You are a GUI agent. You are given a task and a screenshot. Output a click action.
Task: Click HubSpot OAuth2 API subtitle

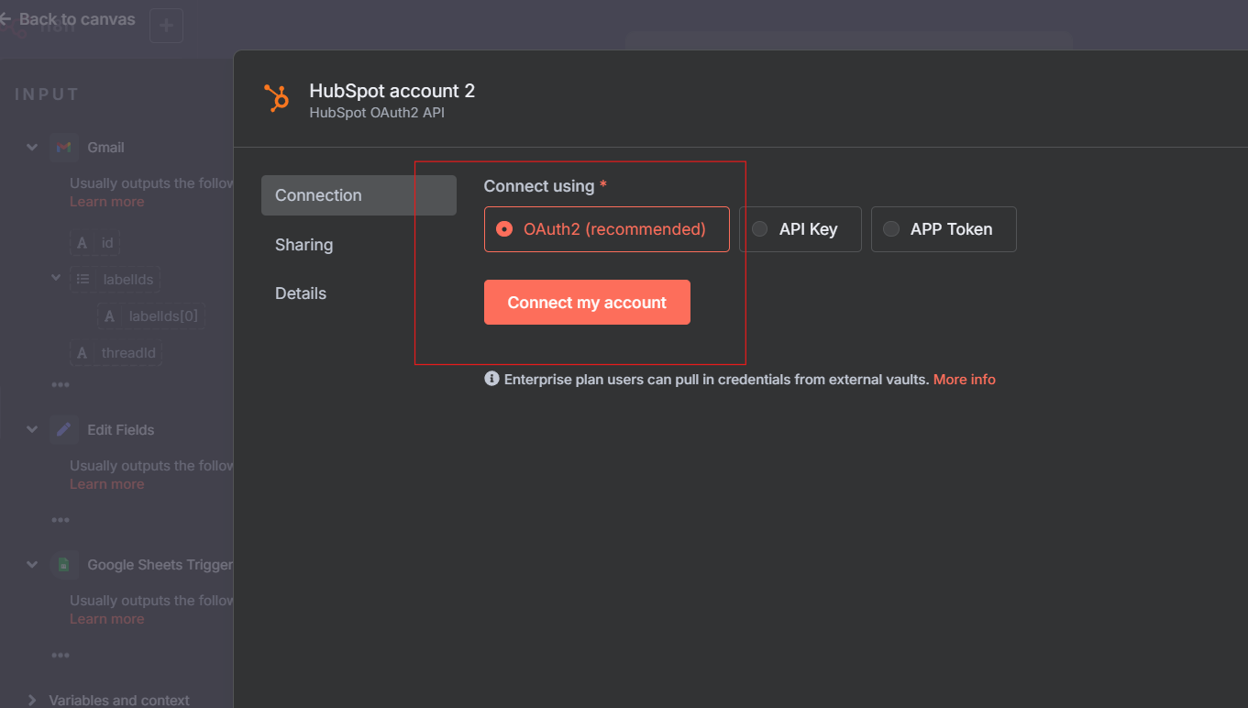[377, 113]
